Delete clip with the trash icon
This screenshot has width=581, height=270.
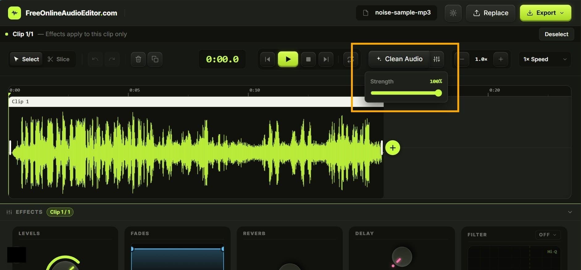[x=138, y=59]
